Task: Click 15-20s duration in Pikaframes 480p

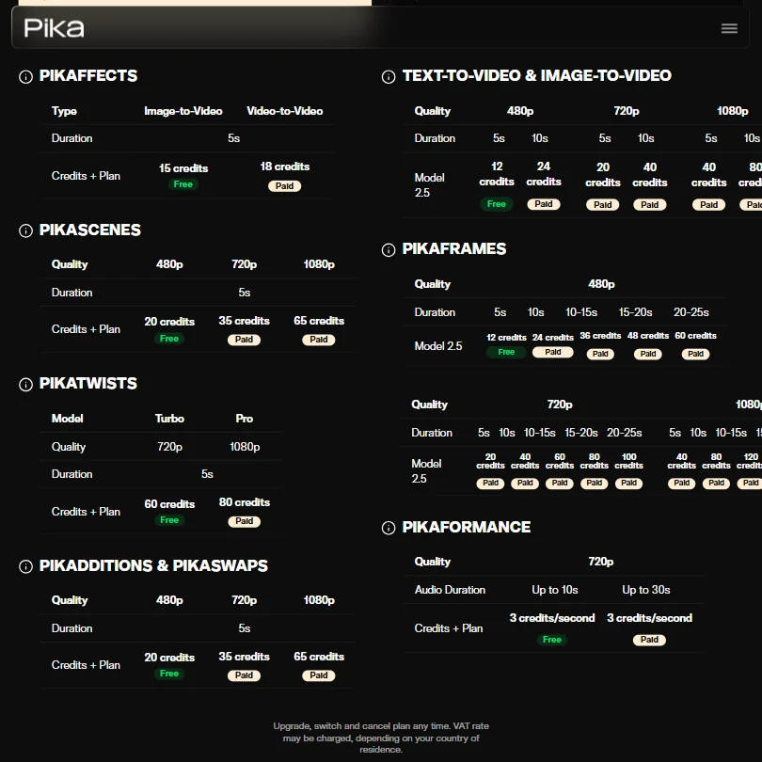Action: click(x=635, y=312)
